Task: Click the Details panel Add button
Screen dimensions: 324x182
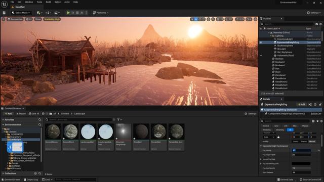Action: [x=302, y=105]
